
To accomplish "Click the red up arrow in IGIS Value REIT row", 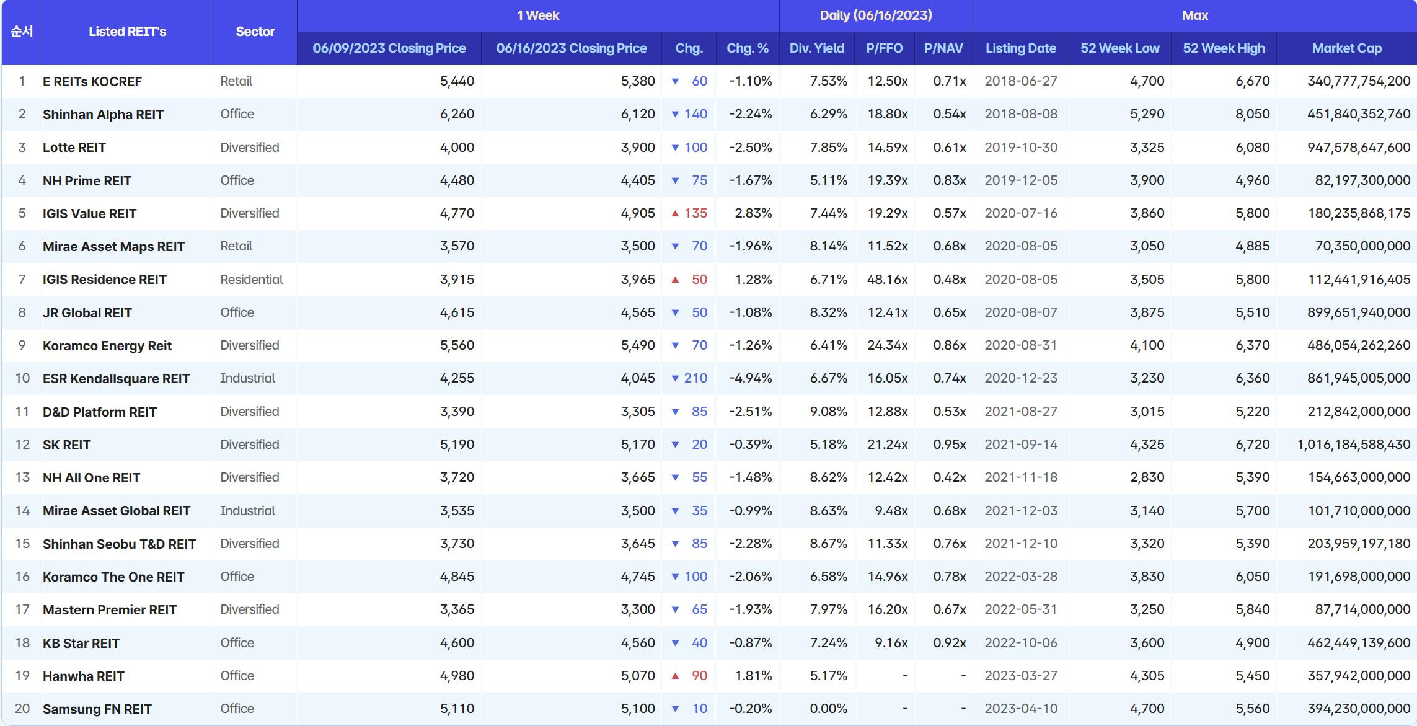I will tap(676, 213).
